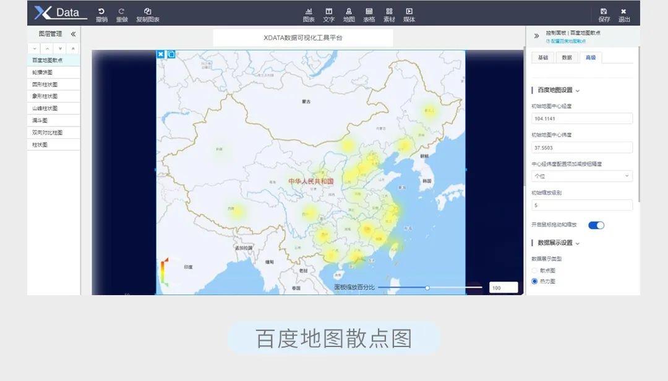
Task: Move layer up one step
Action: pyautogui.click(x=47, y=49)
